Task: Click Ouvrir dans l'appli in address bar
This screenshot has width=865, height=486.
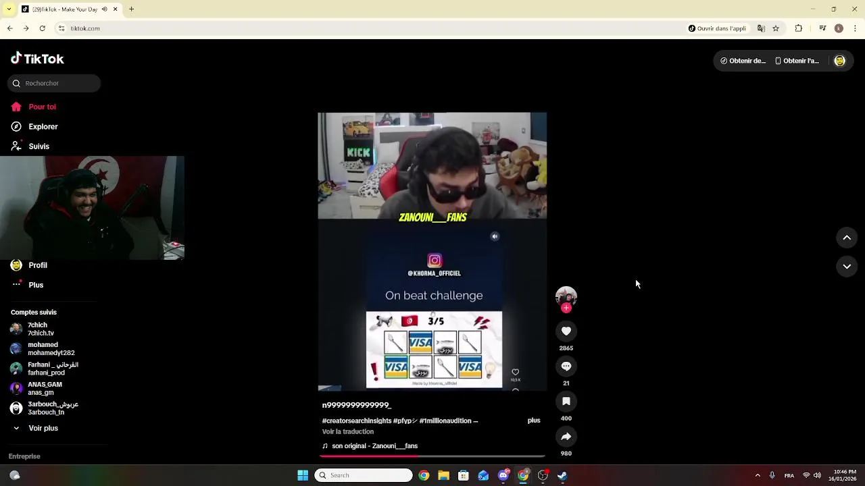Action: 717,28
